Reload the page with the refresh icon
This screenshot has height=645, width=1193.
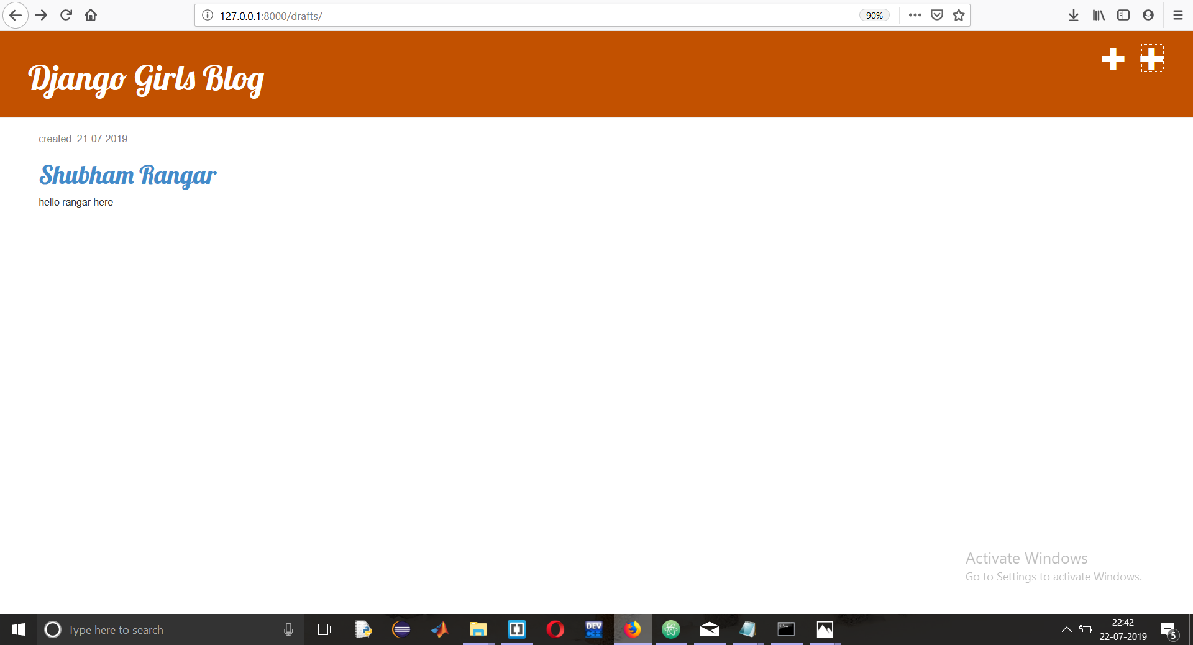tap(65, 15)
